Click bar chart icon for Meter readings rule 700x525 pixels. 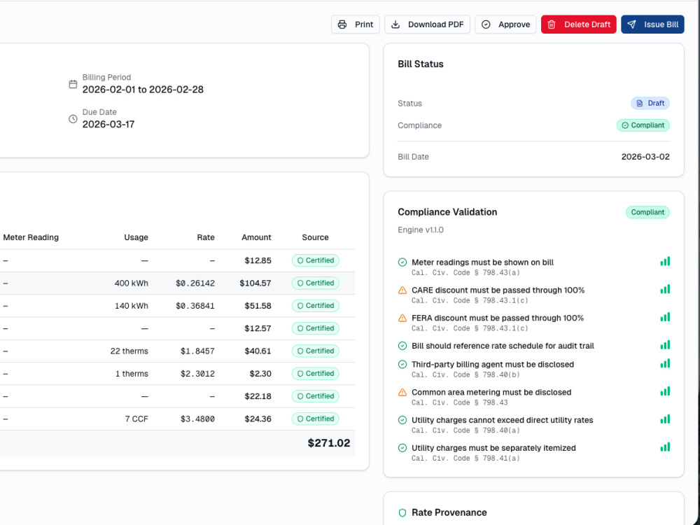click(665, 262)
